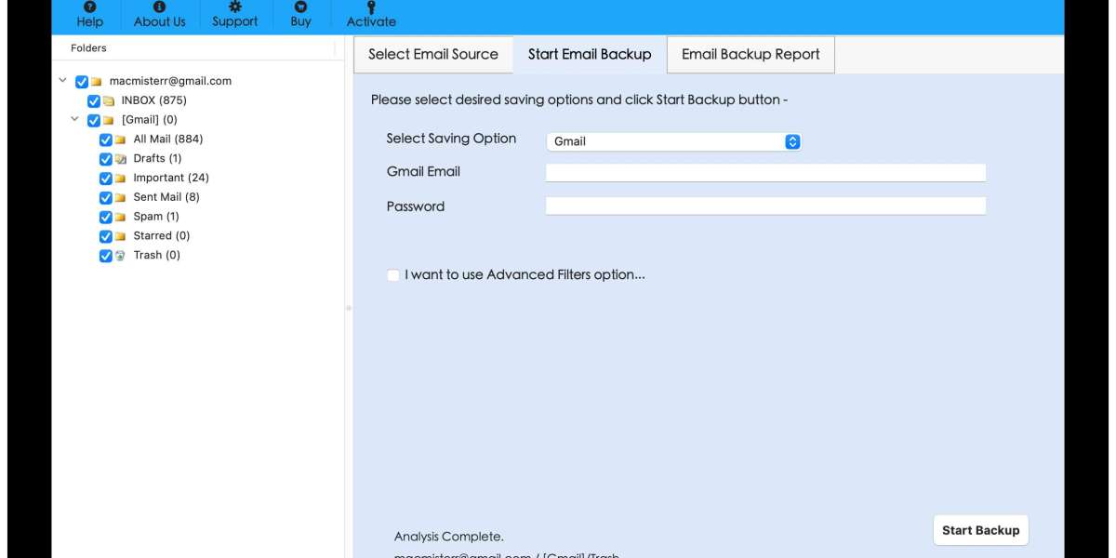The image size is (1116, 558).
Task: Open the Activate key icon
Action: 371,7
